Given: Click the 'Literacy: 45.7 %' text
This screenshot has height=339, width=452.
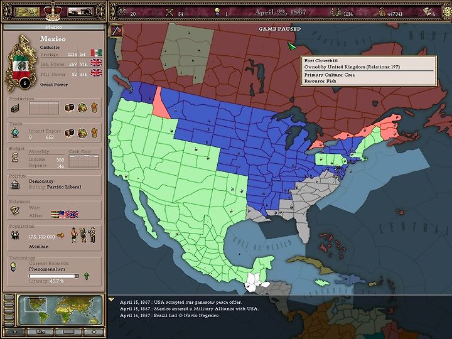Looking at the screenshot, I should [46, 281].
